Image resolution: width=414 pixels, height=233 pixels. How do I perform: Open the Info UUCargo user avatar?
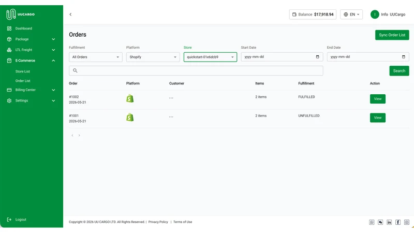click(375, 14)
